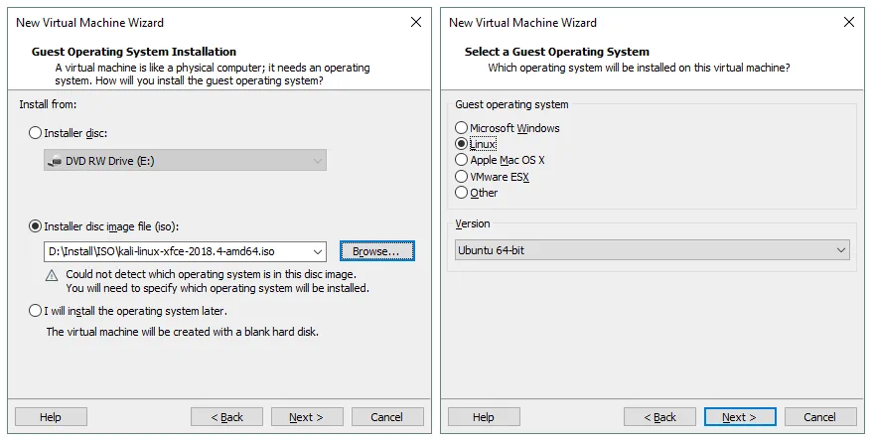
Task: Click the DVD drive icon in drive selector
Action: (x=56, y=161)
